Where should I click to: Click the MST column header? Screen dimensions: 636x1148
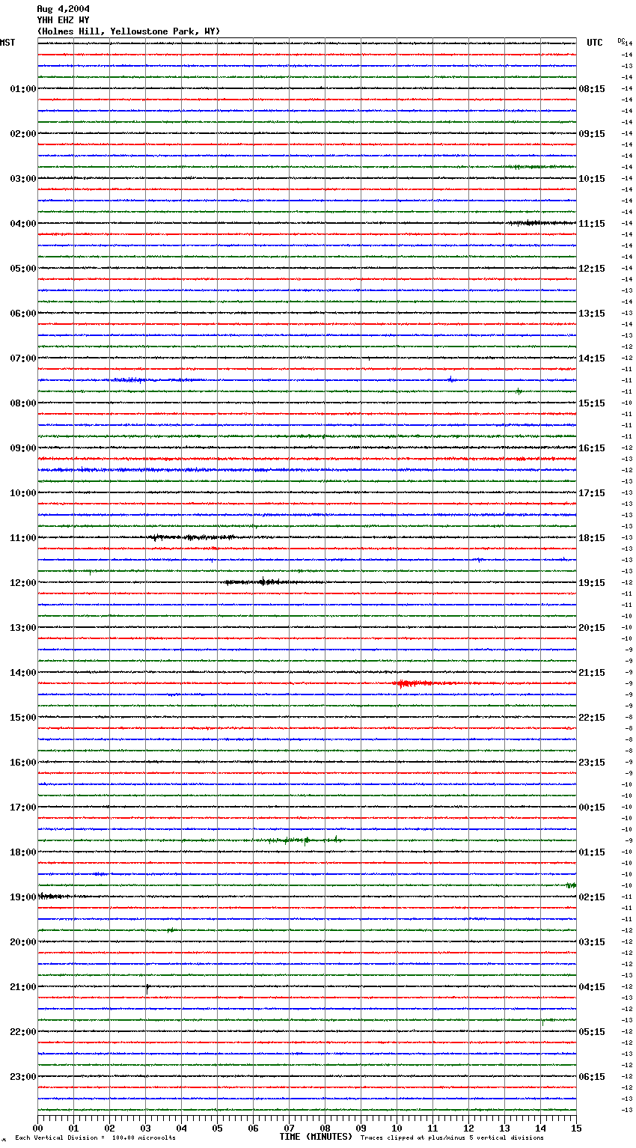pyautogui.click(x=7, y=43)
